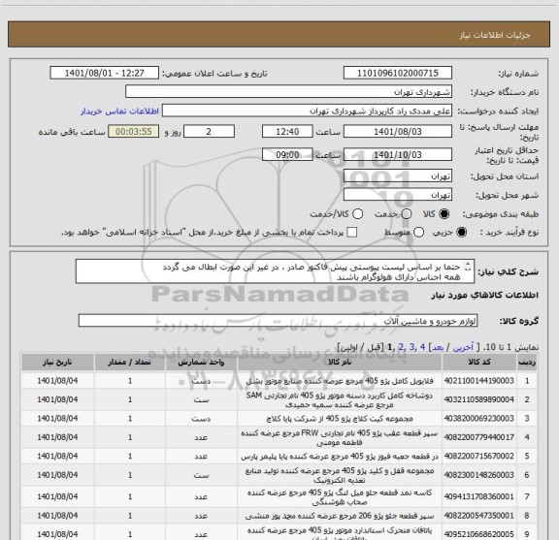The image size is (559, 540).
Task: Click the goods group field لوازم خودرو
Action: click(x=278, y=321)
